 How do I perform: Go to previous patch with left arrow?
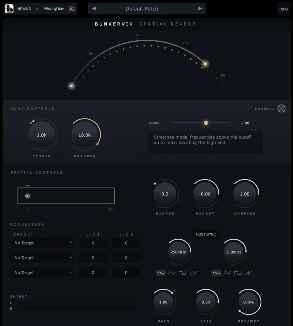pos(94,9)
